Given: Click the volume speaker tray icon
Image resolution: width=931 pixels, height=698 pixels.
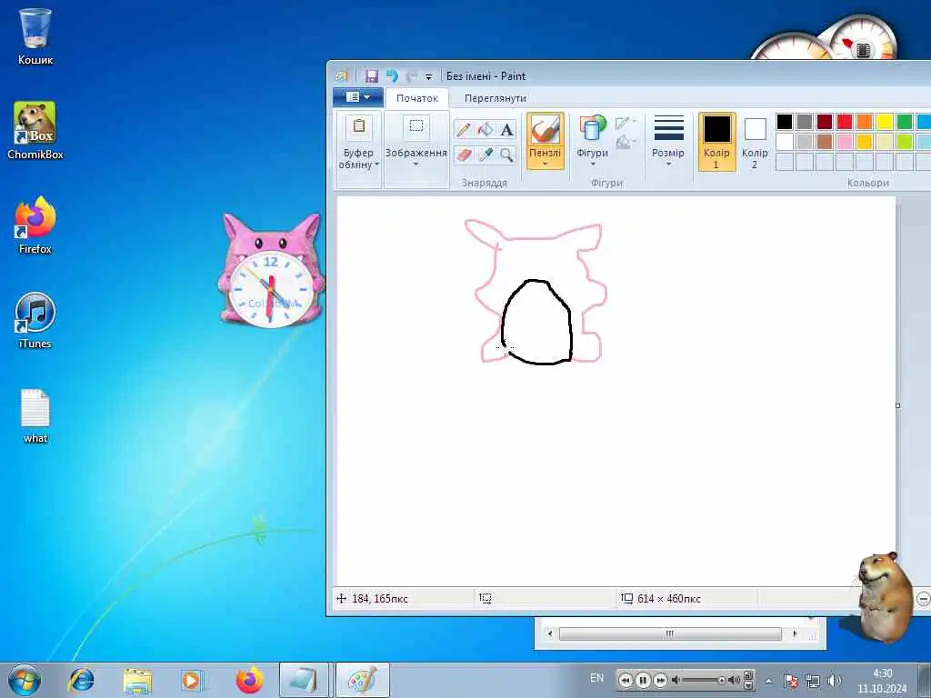Looking at the screenshot, I should (x=835, y=681).
